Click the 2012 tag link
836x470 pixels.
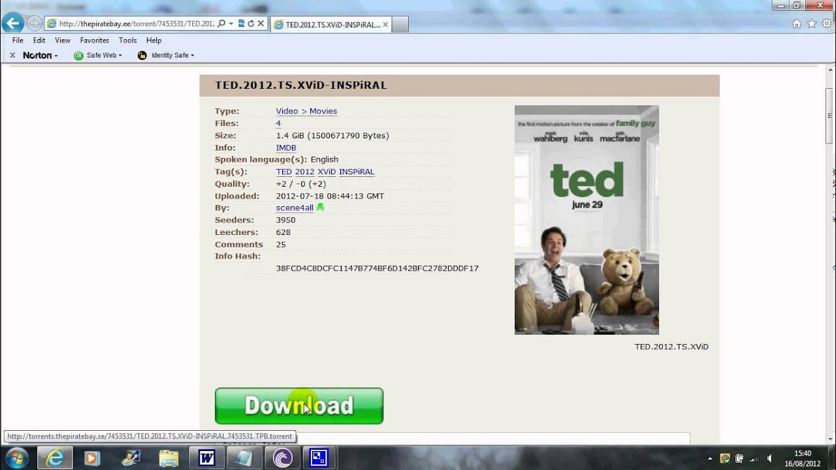(x=305, y=172)
